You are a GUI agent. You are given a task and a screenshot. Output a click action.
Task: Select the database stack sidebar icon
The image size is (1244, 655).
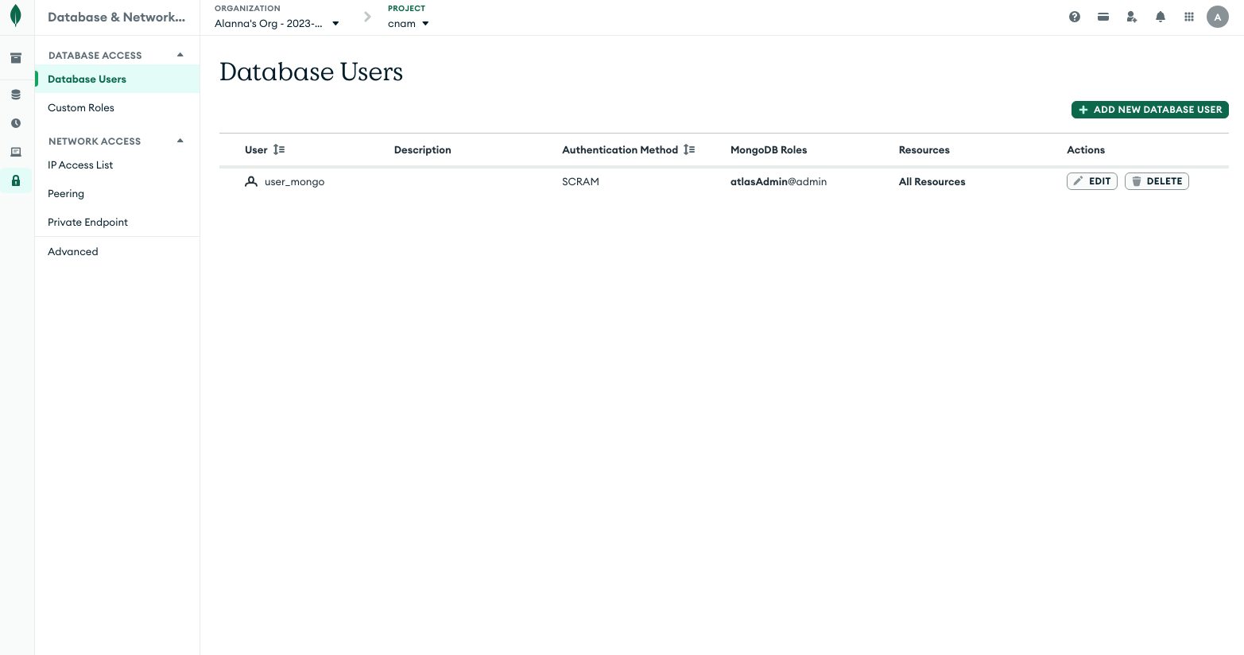(16, 95)
